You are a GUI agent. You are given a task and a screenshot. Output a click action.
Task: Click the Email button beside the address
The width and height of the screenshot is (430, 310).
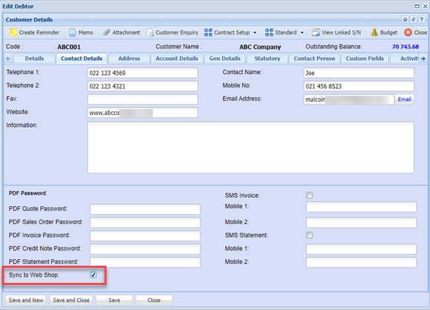[404, 99]
